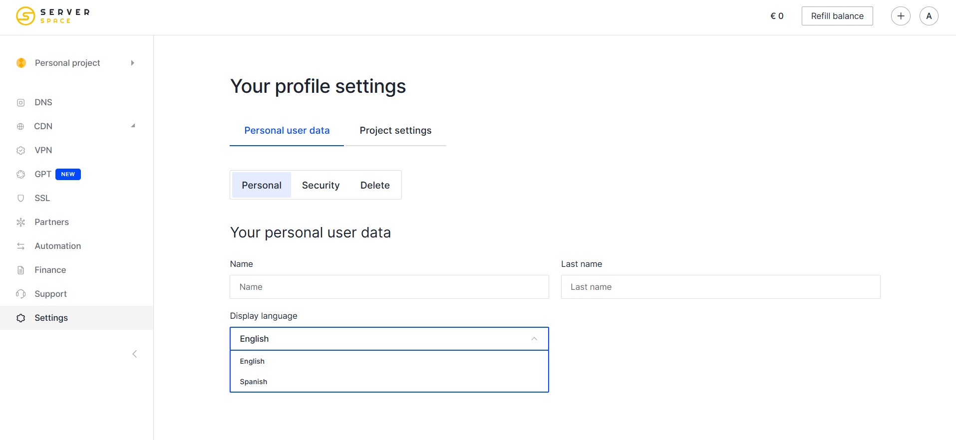Collapse the Display language dropdown
956x440 pixels.
534,339
